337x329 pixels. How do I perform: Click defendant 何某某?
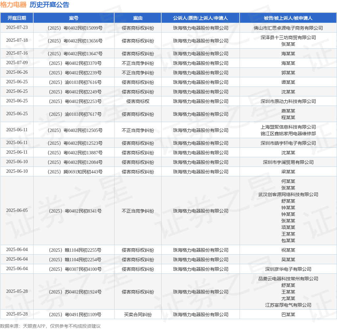288,181
